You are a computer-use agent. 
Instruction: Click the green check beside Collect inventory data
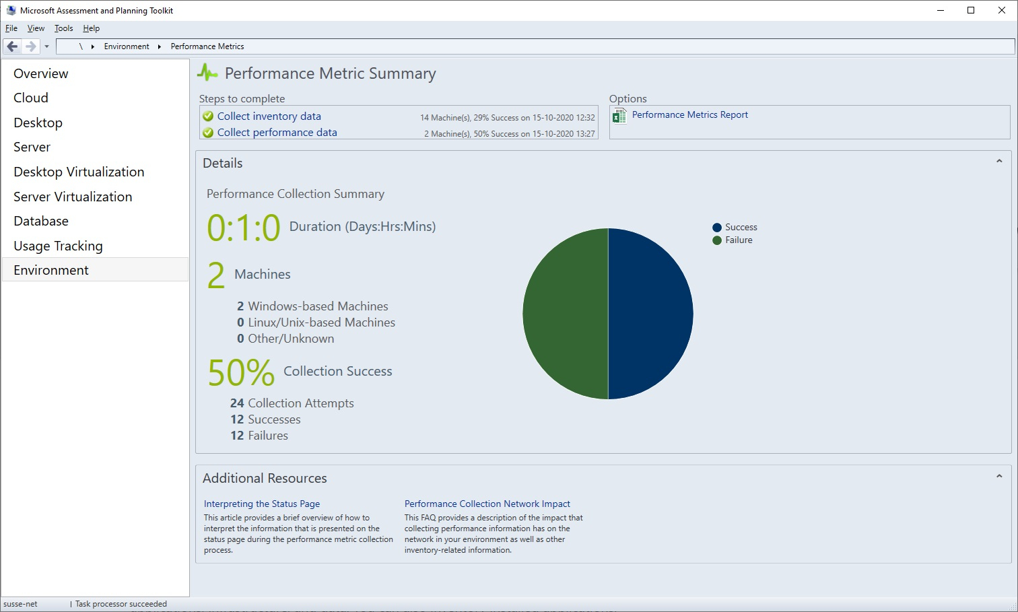pos(208,116)
